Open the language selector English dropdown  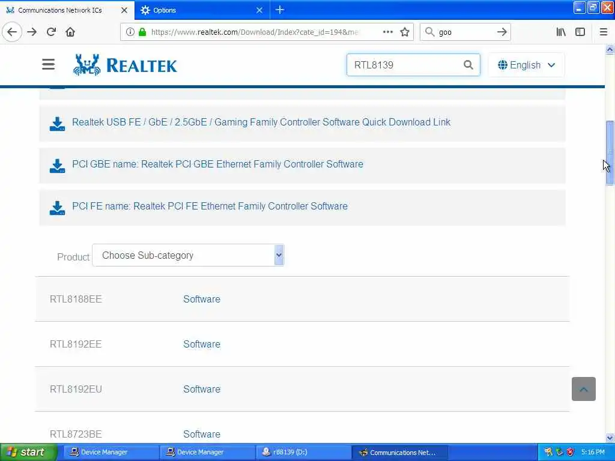[x=526, y=65]
